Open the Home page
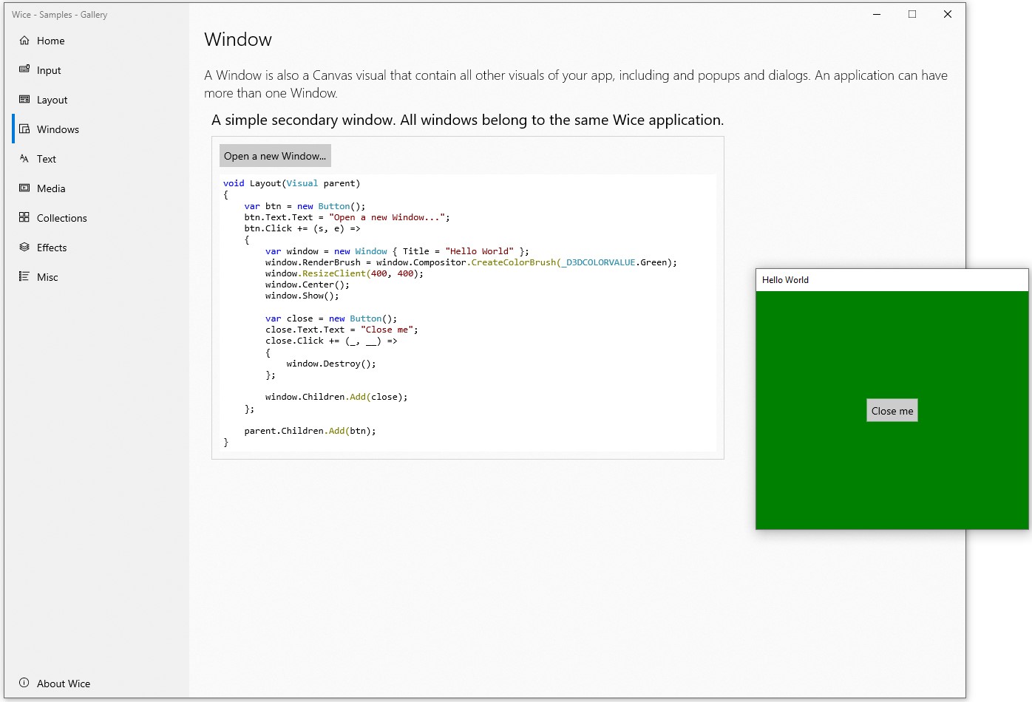 [x=97, y=41]
